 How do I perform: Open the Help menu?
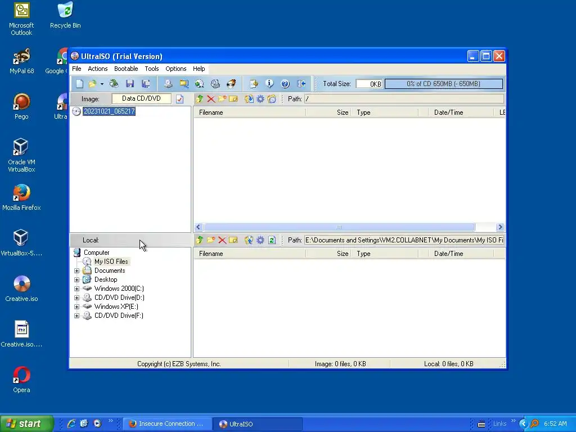(199, 69)
